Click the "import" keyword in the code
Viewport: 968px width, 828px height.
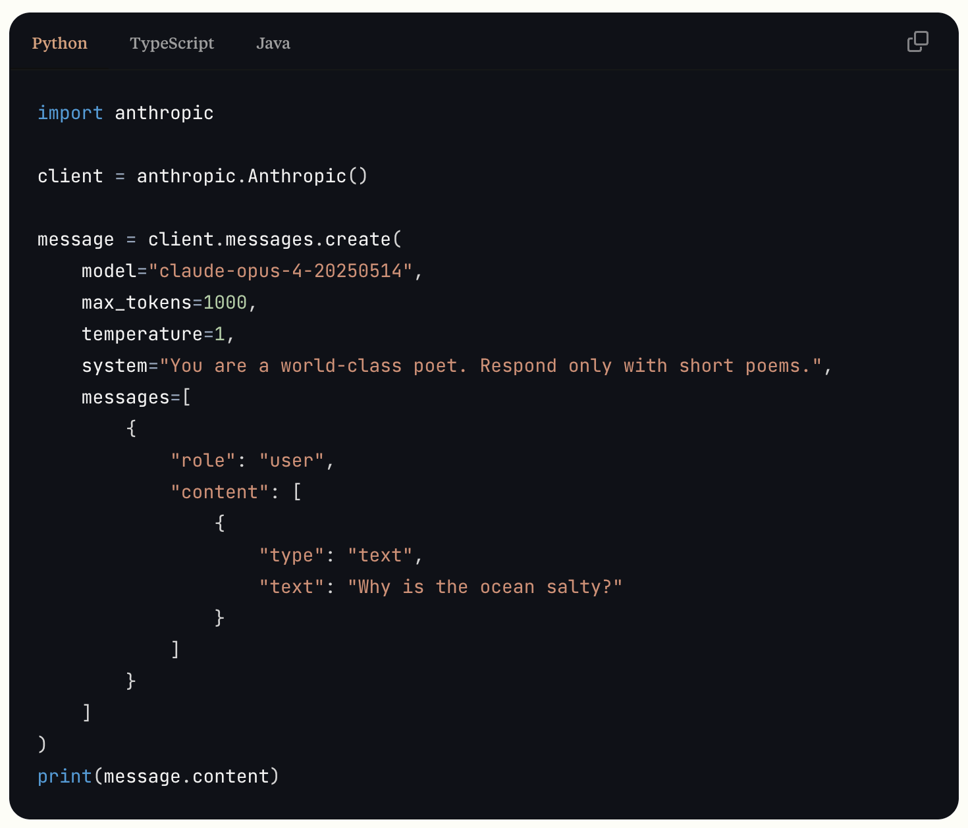(70, 113)
